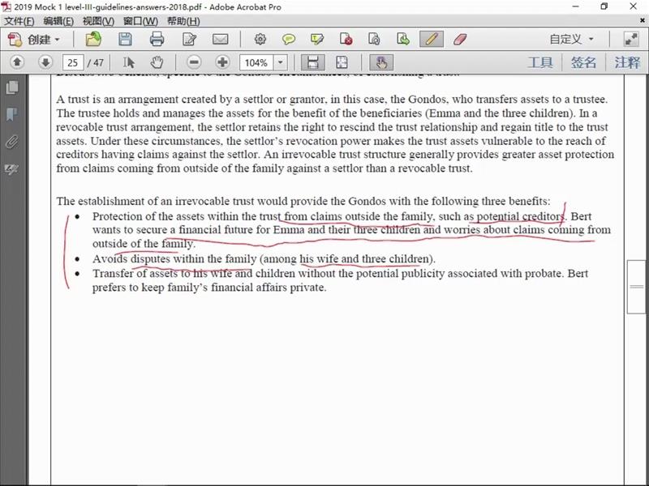Screen dimensions: 649x486
Task: Go to the next page
Action: [45, 62]
